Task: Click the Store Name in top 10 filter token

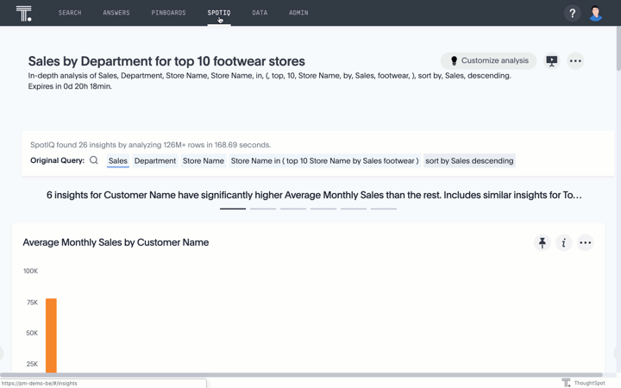Action: [x=324, y=160]
